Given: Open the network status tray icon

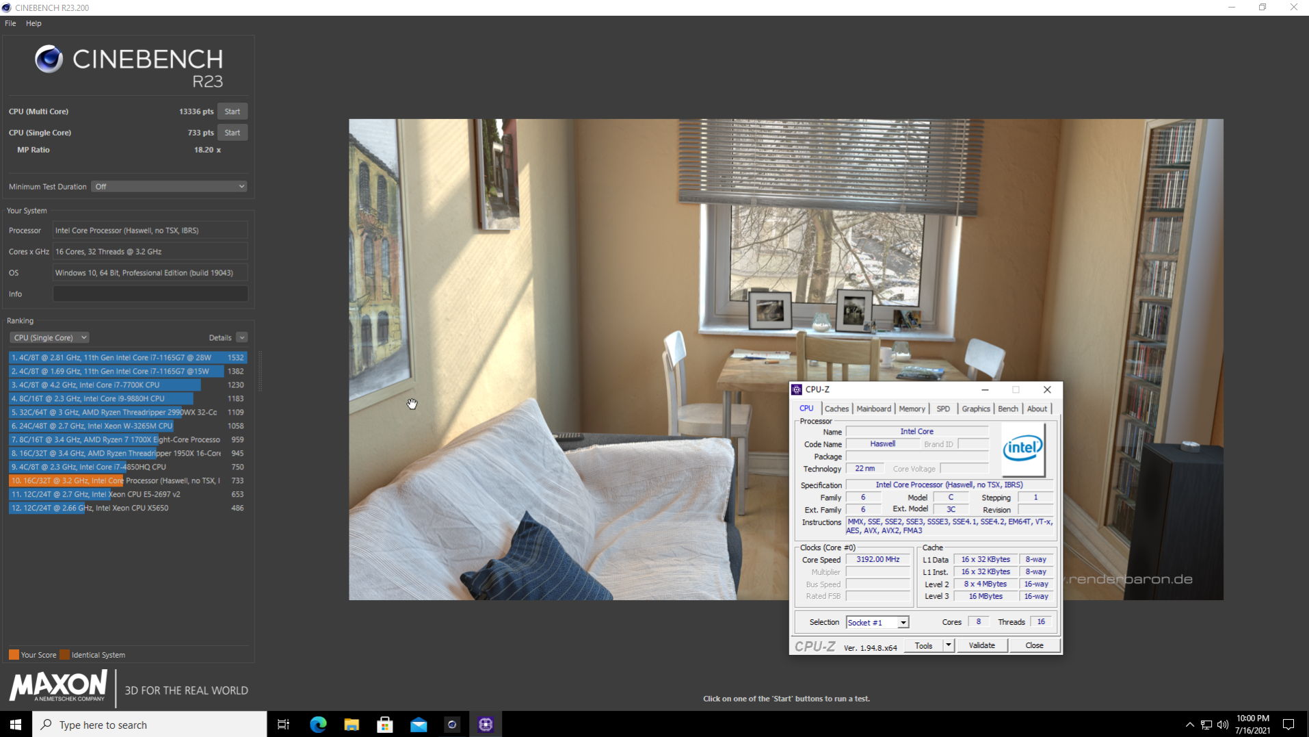Looking at the screenshot, I should [x=1206, y=725].
